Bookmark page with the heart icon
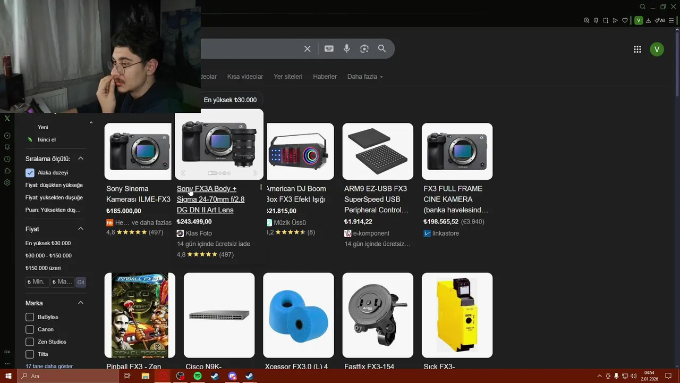This screenshot has height=383, width=680. (625, 20)
